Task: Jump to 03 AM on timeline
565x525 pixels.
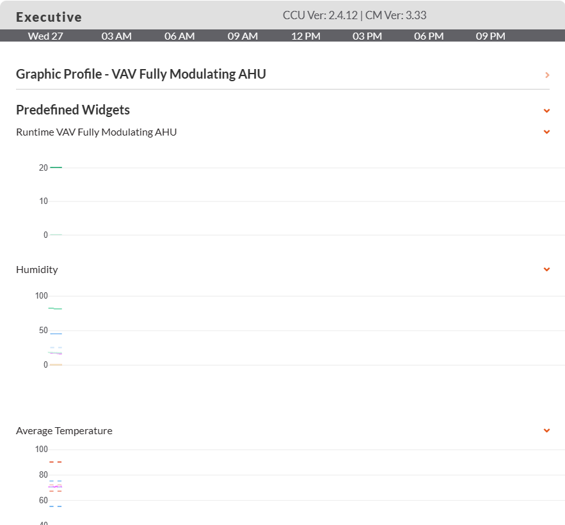Action: point(116,36)
